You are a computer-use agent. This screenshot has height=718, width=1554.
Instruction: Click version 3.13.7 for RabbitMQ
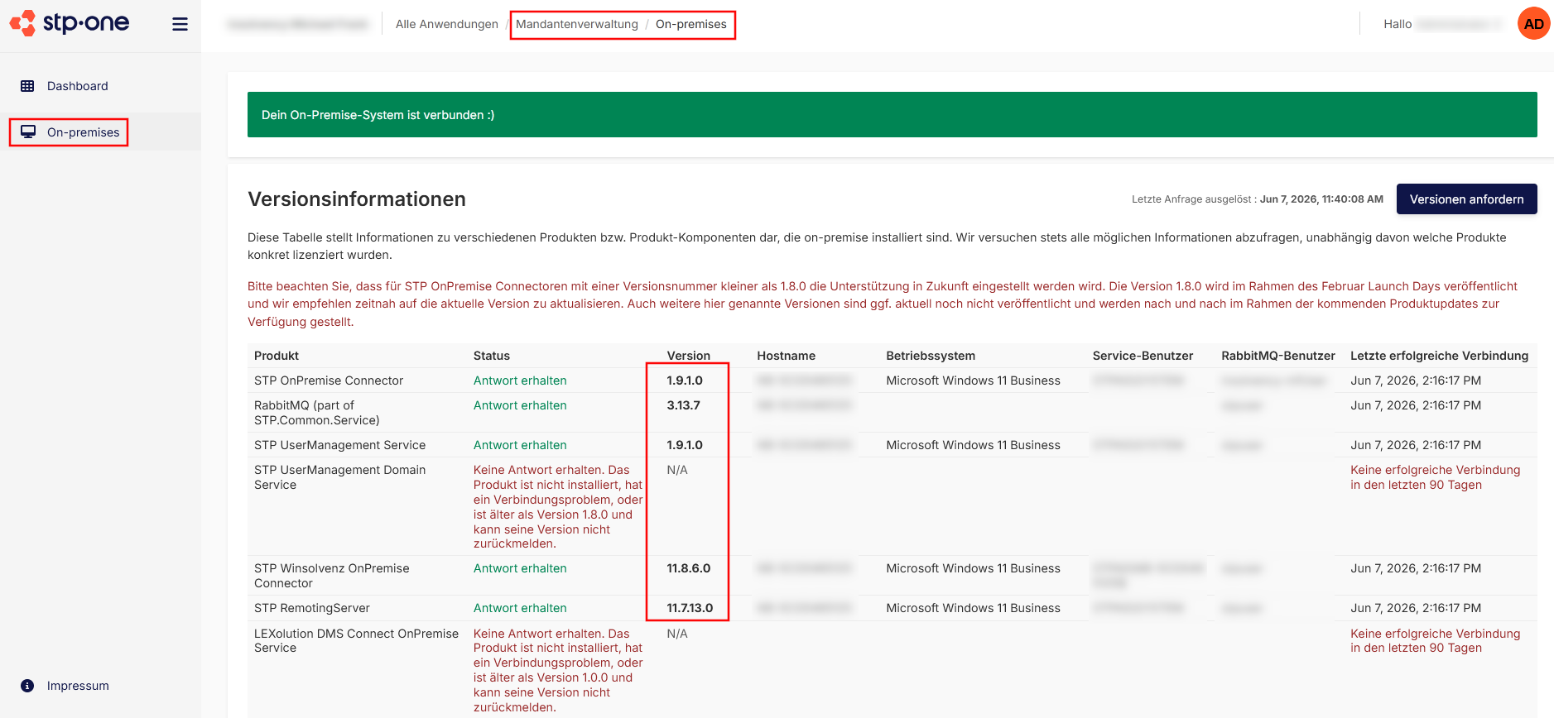(x=684, y=405)
